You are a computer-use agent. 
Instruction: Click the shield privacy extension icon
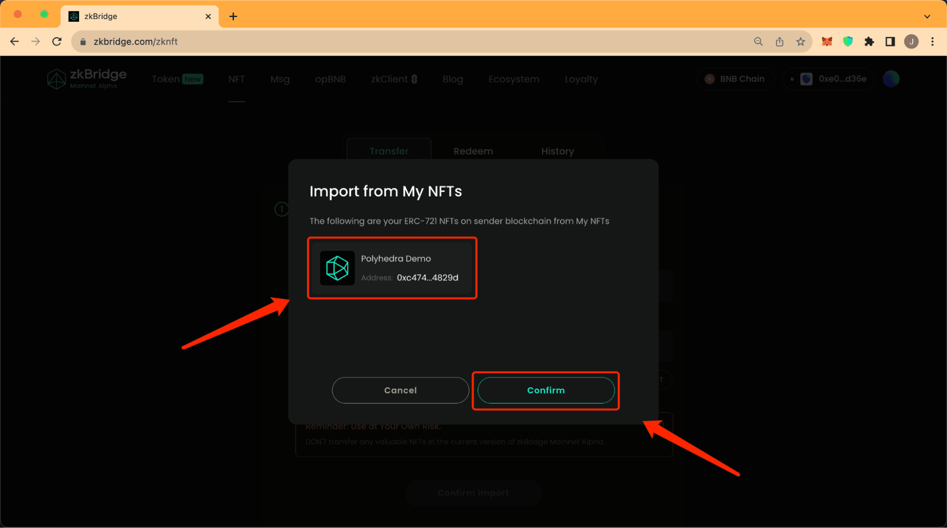pyautogui.click(x=848, y=42)
